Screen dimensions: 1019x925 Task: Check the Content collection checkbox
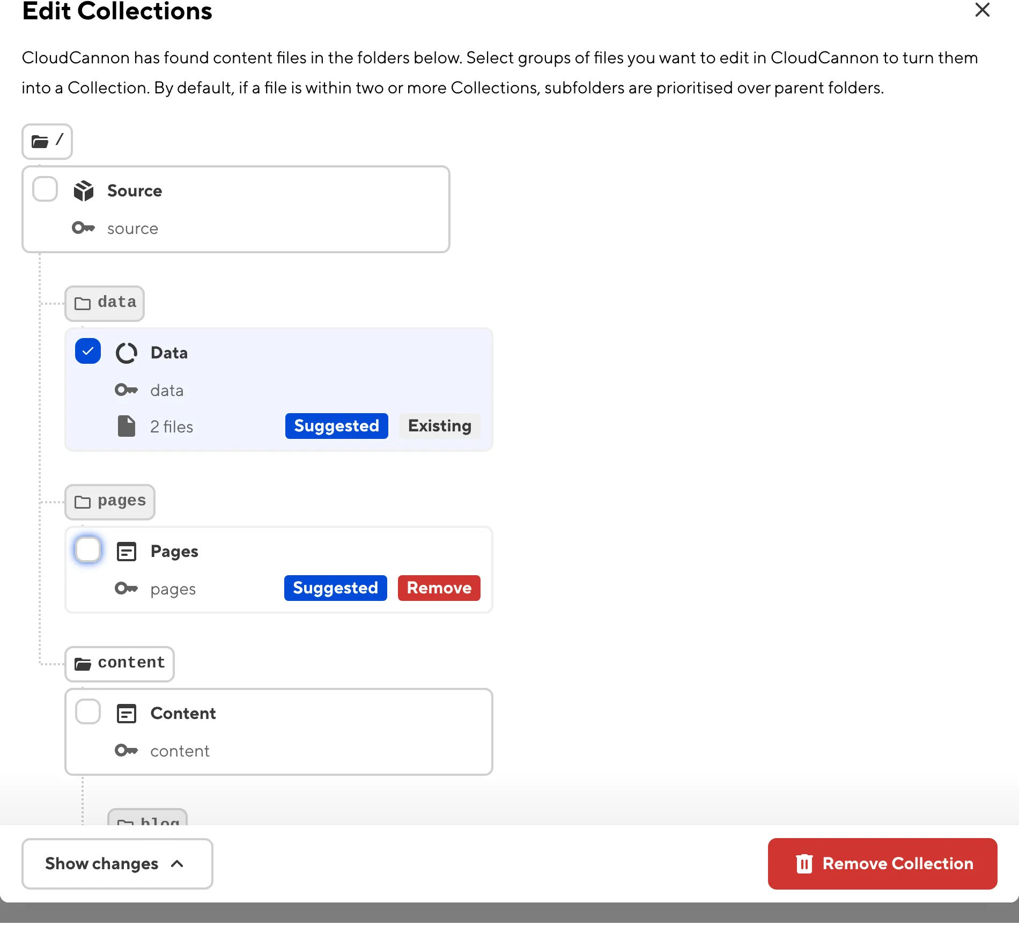click(x=87, y=711)
